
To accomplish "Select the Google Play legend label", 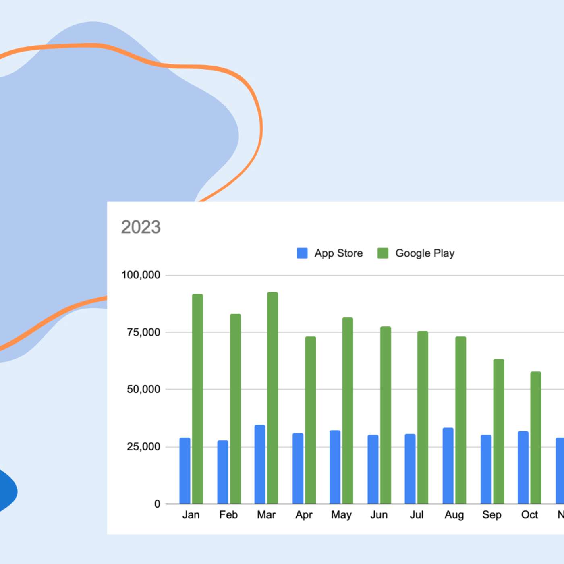I will 425,253.
